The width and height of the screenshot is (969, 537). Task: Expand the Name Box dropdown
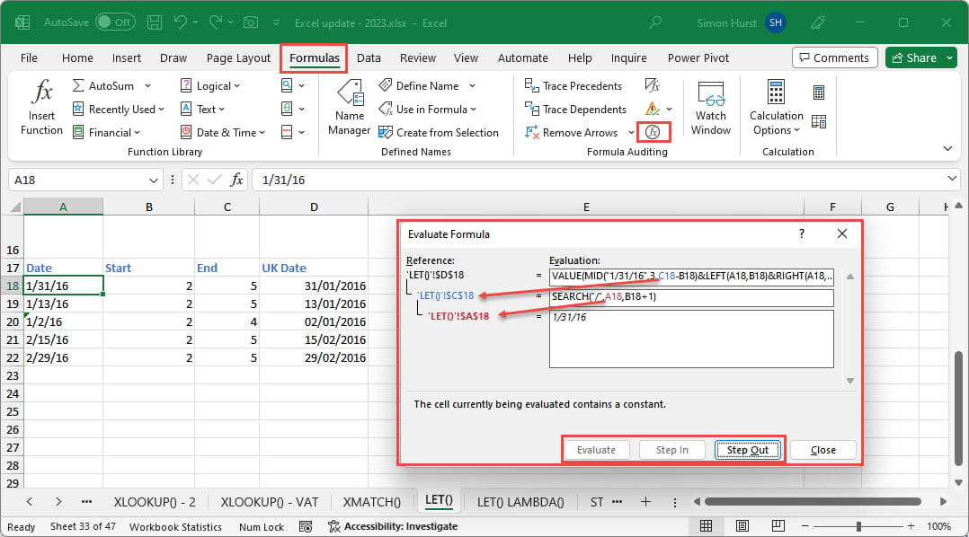point(155,180)
